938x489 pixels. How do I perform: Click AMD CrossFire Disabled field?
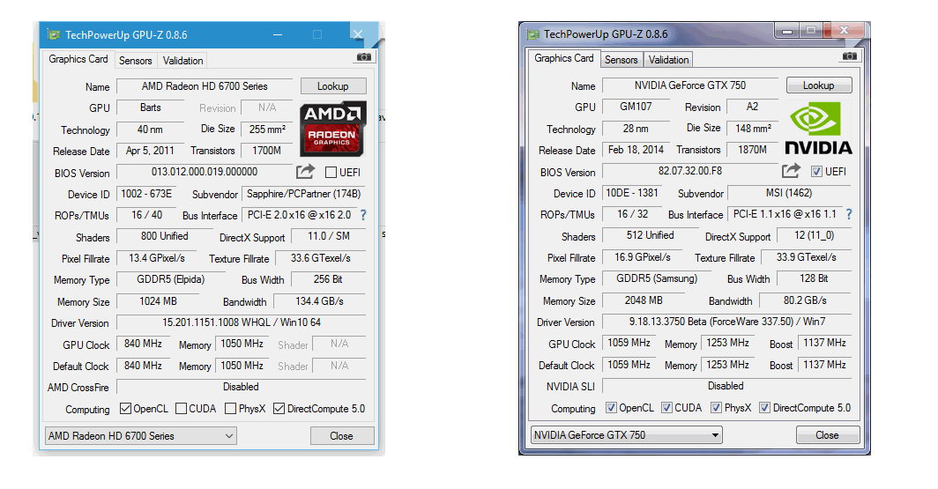(x=241, y=387)
